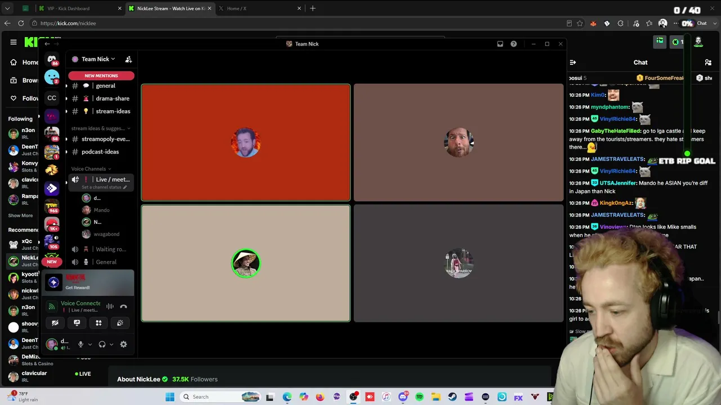The image size is (721, 405).
Task: Start an activity in Discord voice
Action: click(99, 323)
